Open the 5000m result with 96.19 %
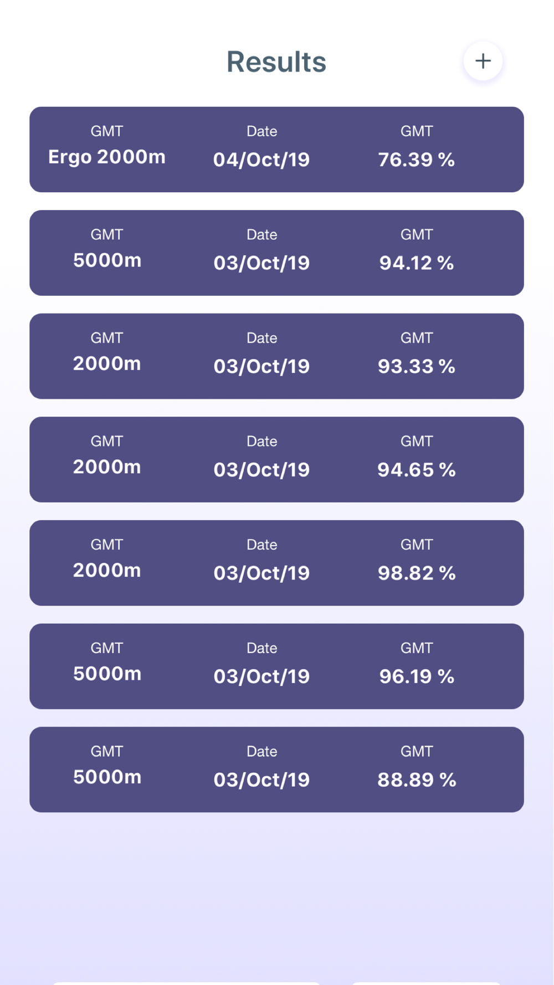The width and height of the screenshot is (554, 985). [x=276, y=666]
